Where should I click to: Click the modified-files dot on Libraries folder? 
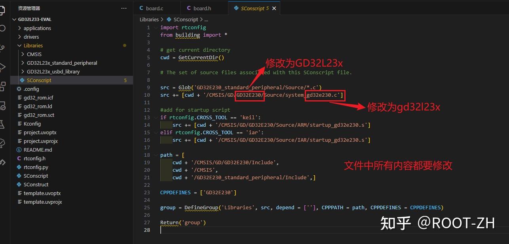click(125, 45)
